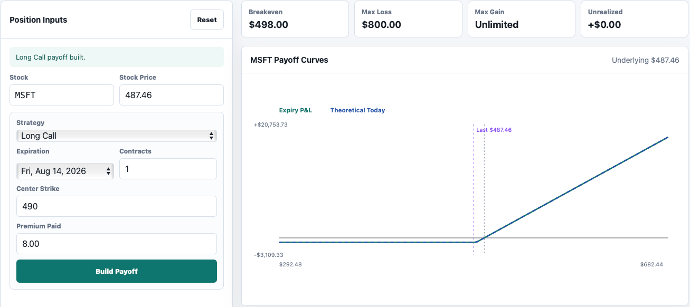The width and height of the screenshot is (690, 307).
Task: Click the Reset button
Action: [x=207, y=20]
